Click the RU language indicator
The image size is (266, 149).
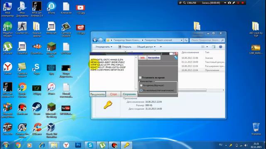pos(221,145)
